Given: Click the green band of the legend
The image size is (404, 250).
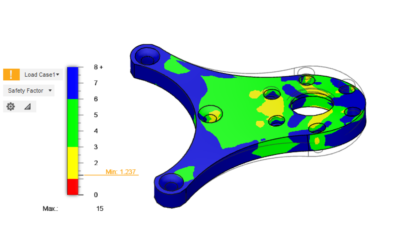Looking at the screenshot, I should tap(73, 123).
